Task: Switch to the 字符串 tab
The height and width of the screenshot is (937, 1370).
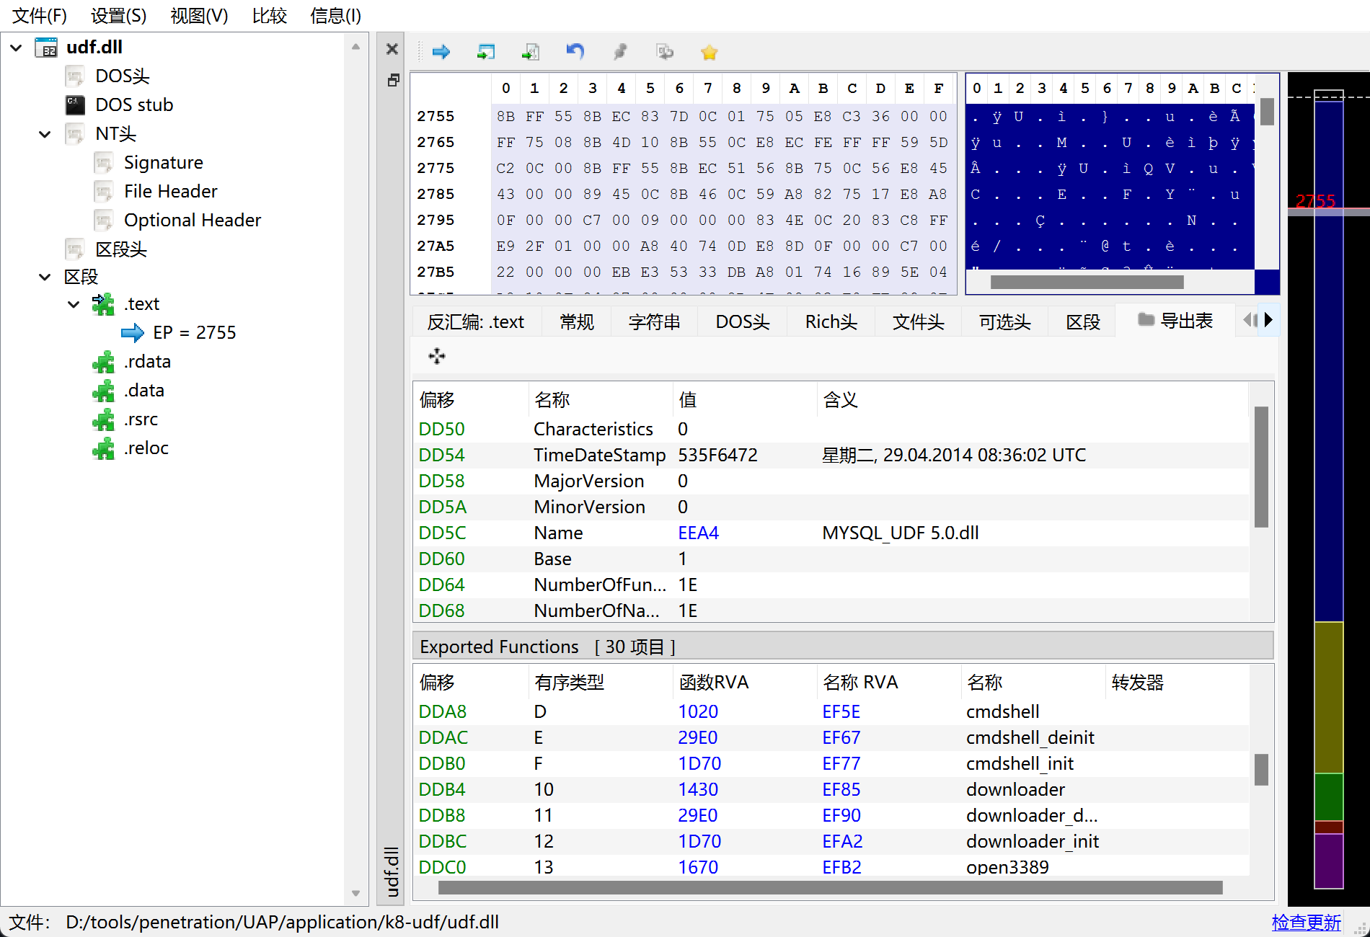Action: coord(654,321)
